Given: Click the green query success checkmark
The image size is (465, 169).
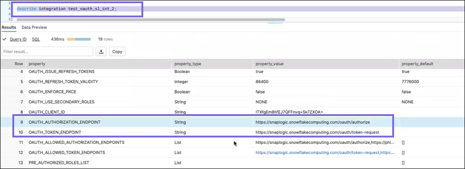Looking at the screenshot, I should pos(5,39).
